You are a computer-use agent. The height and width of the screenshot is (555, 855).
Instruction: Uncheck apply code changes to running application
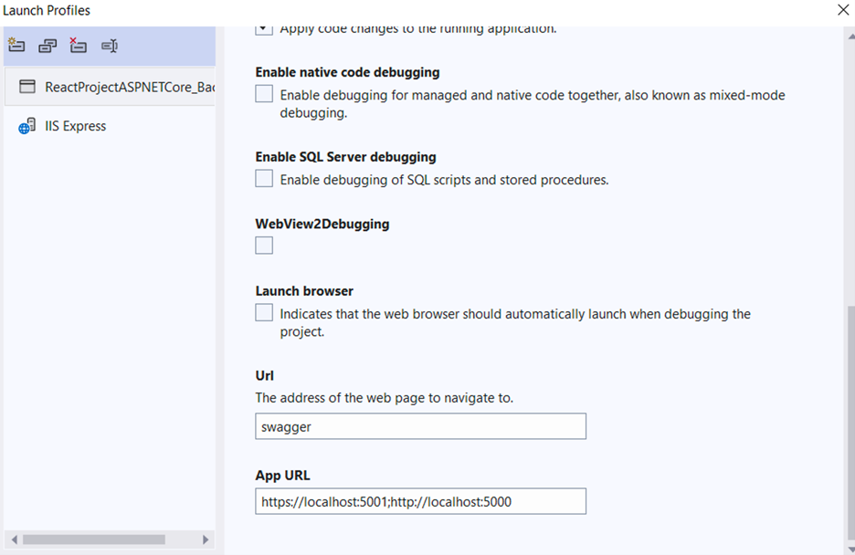tap(264, 29)
